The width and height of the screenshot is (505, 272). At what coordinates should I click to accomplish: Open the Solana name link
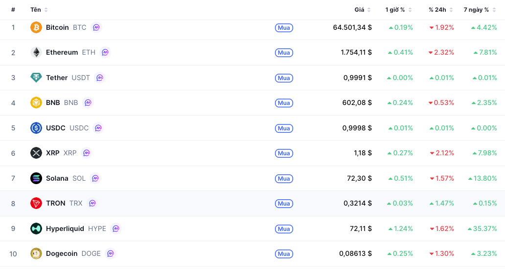click(57, 178)
